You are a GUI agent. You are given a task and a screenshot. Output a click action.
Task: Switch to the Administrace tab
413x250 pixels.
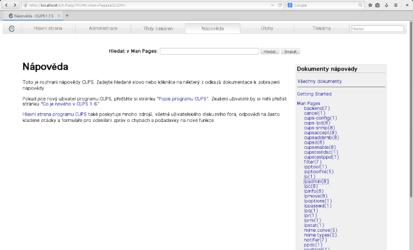(103, 28)
